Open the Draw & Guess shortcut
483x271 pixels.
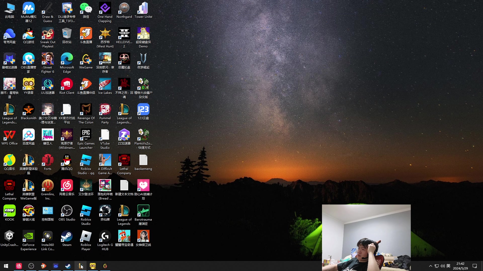click(48, 13)
